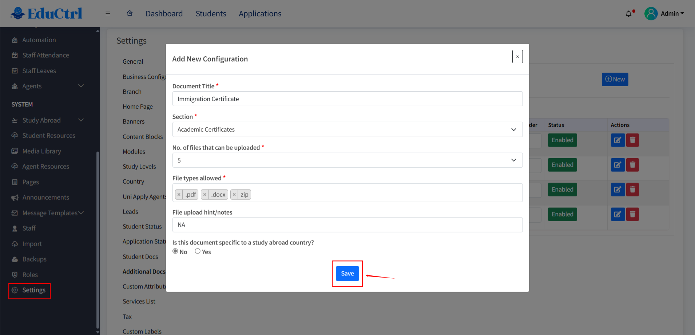Screen dimensions: 695x335
Task: Open the number of files dropdown
Action: [347, 160]
